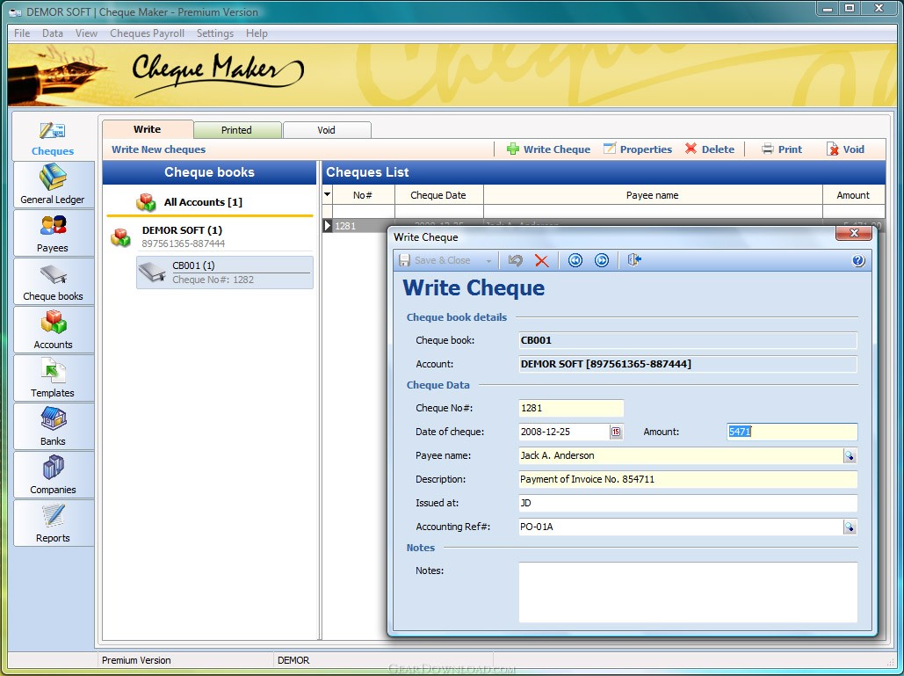Viewport: 904px width, 676px height.
Task: Open the Data menu
Action: point(53,33)
